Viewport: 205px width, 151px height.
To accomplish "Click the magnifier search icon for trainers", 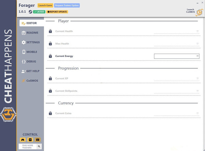I will click(39, 147).
